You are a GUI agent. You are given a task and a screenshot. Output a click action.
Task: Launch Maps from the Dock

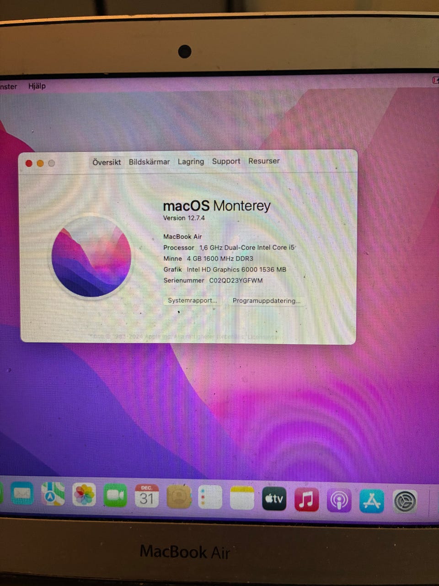point(53,494)
